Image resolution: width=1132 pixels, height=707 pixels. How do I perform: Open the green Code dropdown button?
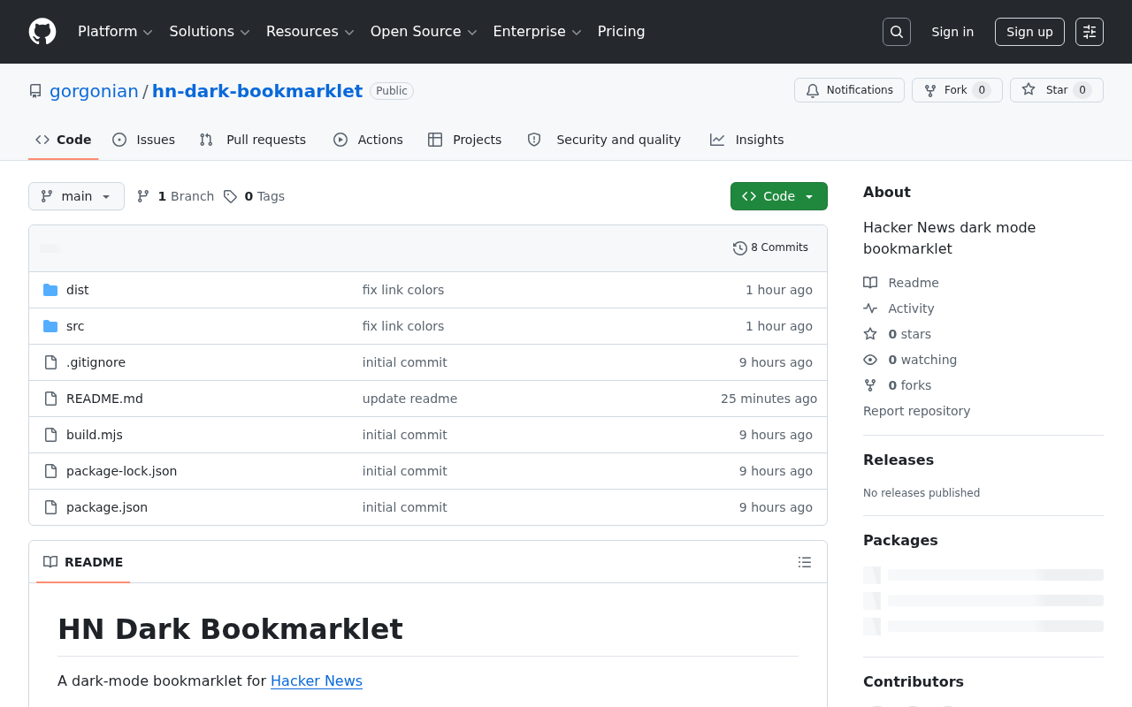click(x=779, y=196)
